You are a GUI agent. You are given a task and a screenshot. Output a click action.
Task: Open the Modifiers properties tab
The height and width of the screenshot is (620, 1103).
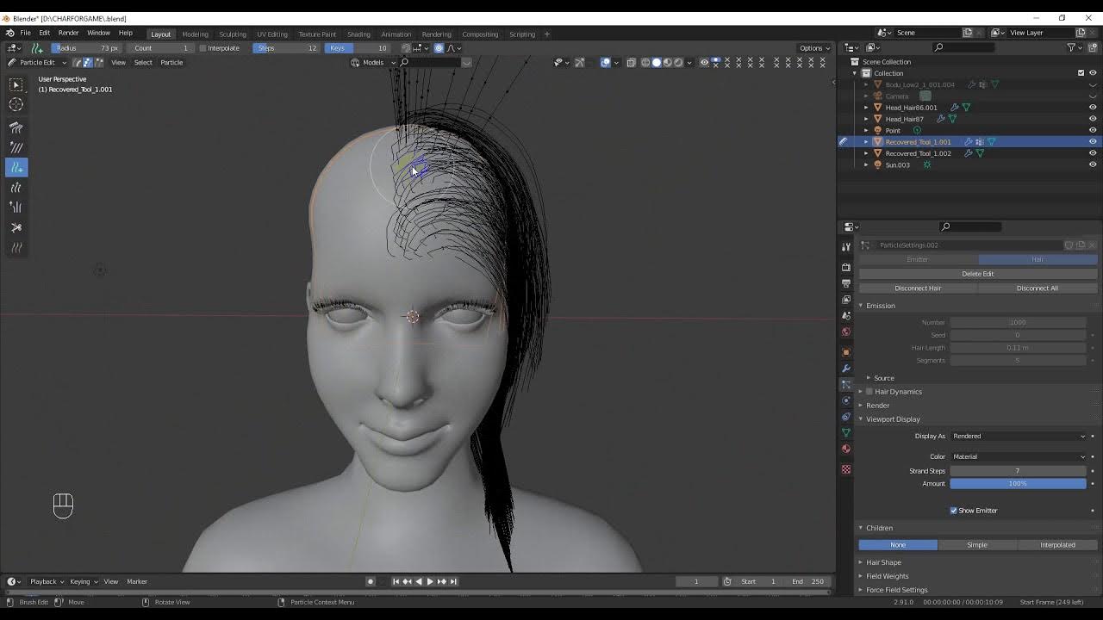coord(846,369)
